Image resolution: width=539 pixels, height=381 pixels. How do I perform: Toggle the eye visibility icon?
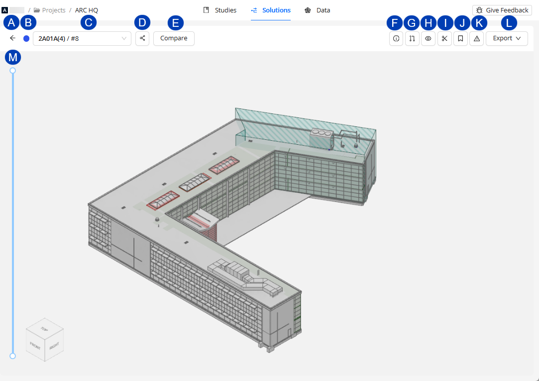coord(429,38)
